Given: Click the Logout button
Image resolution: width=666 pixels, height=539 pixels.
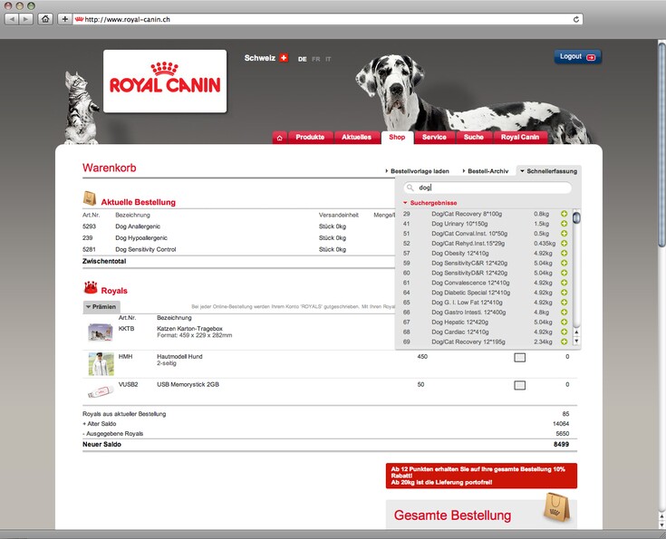Looking at the screenshot, I should (576, 57).
